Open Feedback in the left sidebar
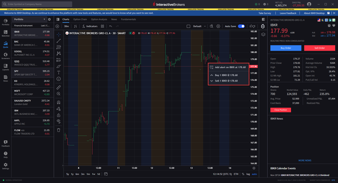 point(6,144)
